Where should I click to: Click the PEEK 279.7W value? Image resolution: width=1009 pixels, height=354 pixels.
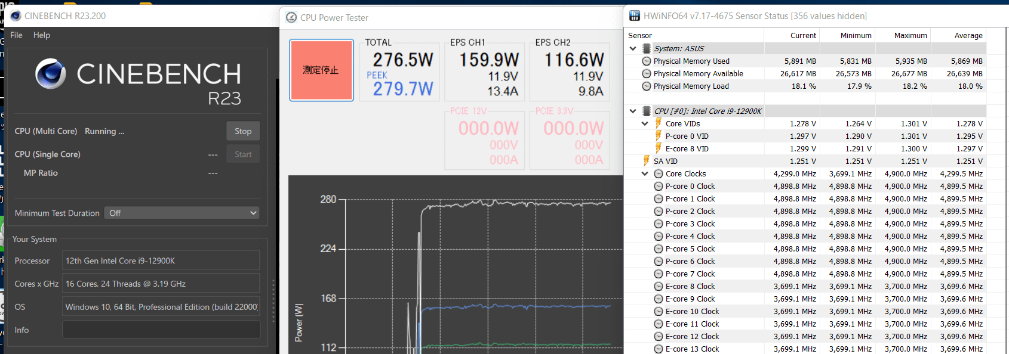pos(403,89)
